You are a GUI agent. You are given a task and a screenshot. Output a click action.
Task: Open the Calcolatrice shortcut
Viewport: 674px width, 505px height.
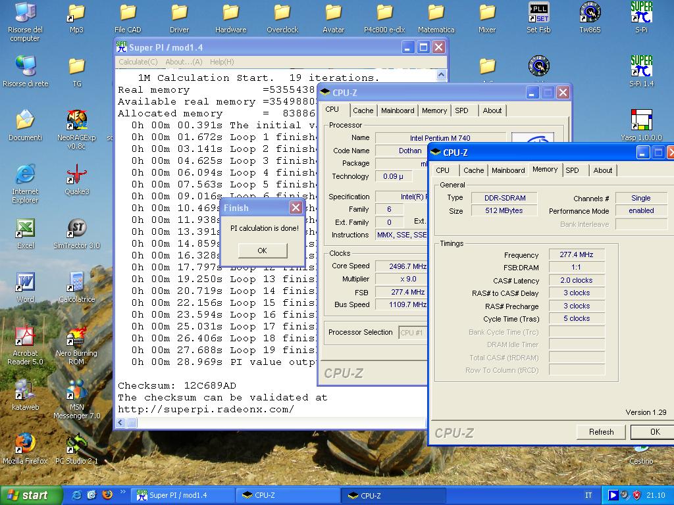tap(76, 282)
